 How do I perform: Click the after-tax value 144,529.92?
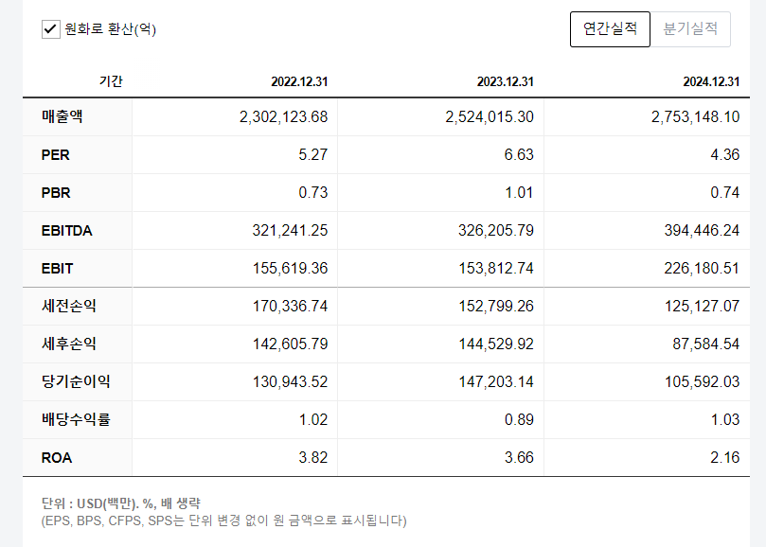[x=496, y=344]
